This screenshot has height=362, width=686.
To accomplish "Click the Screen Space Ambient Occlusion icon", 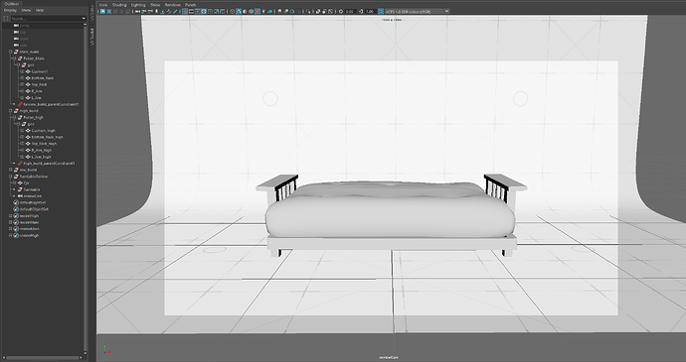I will click(x=280, y=11).
